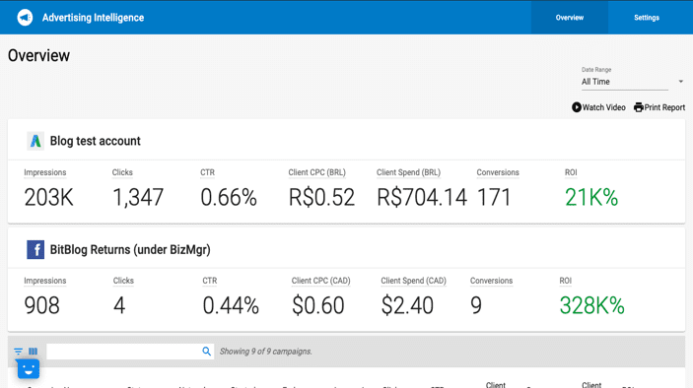Click the green 328K% ROI value
Image resolution: width=693 pixels, height=388 pixels.
[591, 305]
